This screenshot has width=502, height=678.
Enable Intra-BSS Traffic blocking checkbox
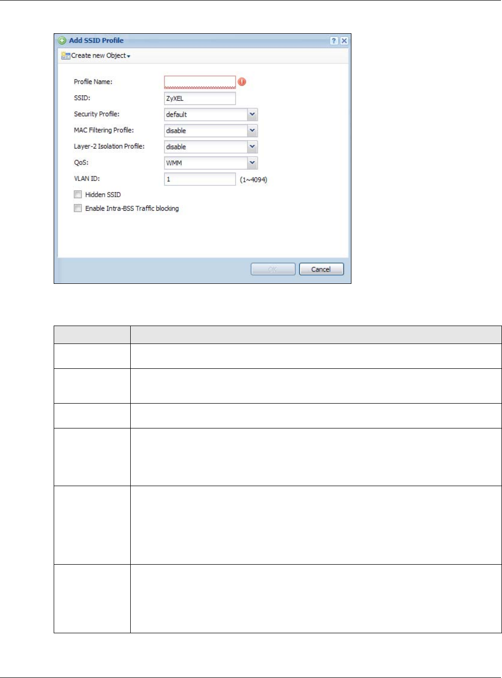pos(78,208)
